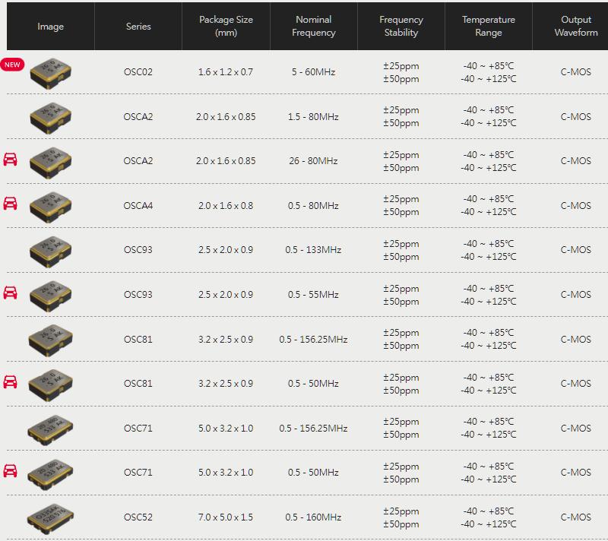The width and height of the screenshot is (608, 541).
Task: Click the automotive car icon beside OSCA4
Action: click(x=10, y=204)
